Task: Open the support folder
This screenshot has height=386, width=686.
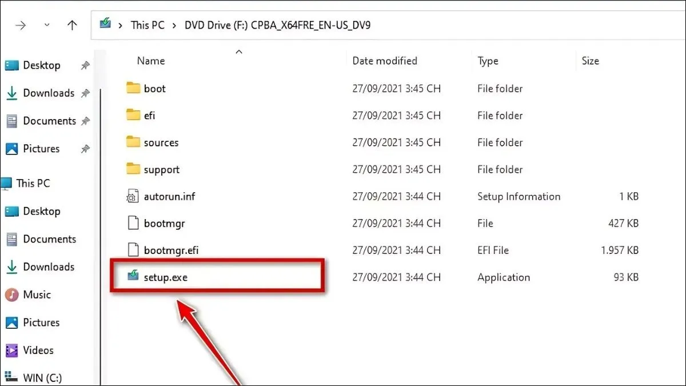Action: 162,169
